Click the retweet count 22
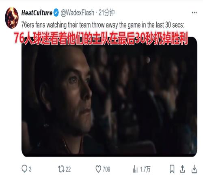The width and height of the screenshot is (203, 178). coord(68,169)
